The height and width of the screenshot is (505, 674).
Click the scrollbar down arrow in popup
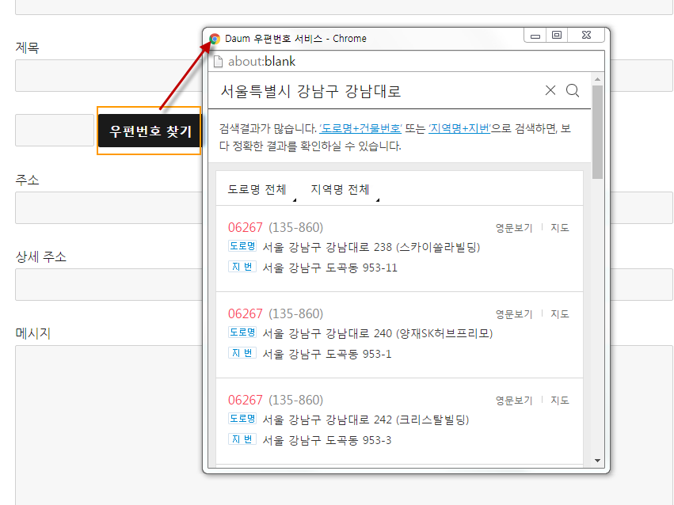coord(597,461)
